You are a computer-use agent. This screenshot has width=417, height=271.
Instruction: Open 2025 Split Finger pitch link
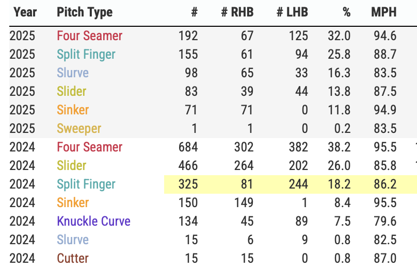[86, 55]
